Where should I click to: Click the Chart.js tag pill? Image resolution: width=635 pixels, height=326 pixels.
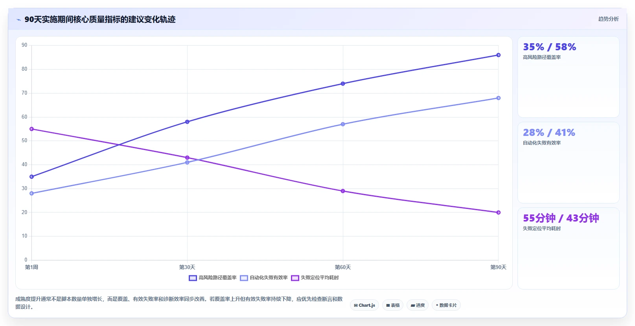364,305
